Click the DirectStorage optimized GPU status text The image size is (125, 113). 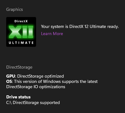click(x=40, y=76)
